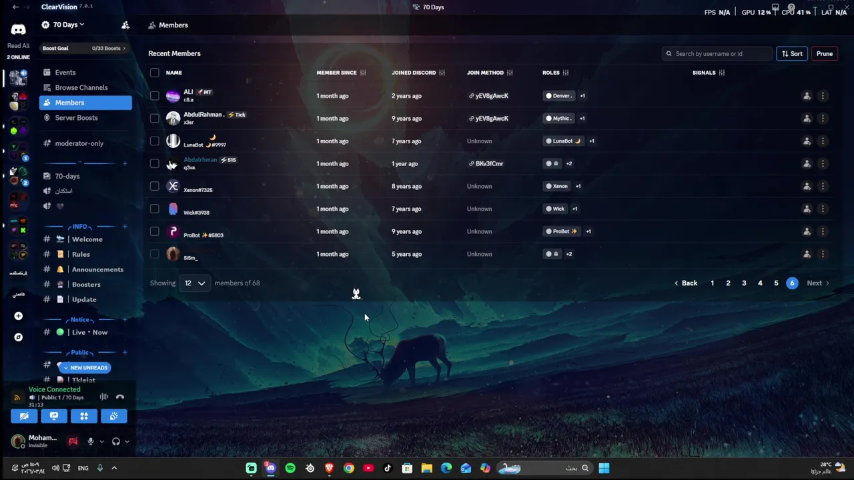
Task: Open the Live • Now channel
Action: click(x=85, y=332)
